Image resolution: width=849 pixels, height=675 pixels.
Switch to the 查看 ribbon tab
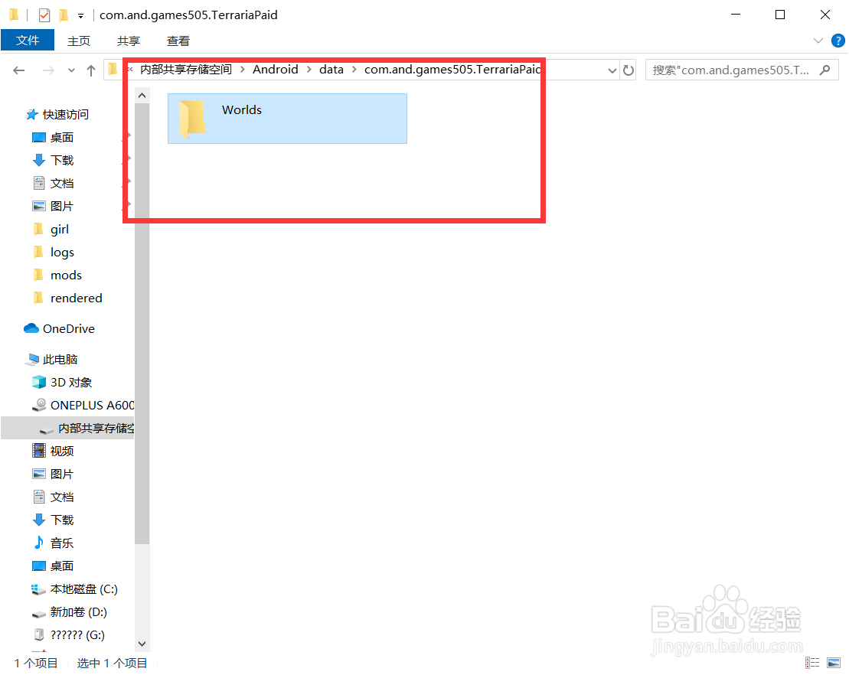pyautogui.click(x=178, y=41)
